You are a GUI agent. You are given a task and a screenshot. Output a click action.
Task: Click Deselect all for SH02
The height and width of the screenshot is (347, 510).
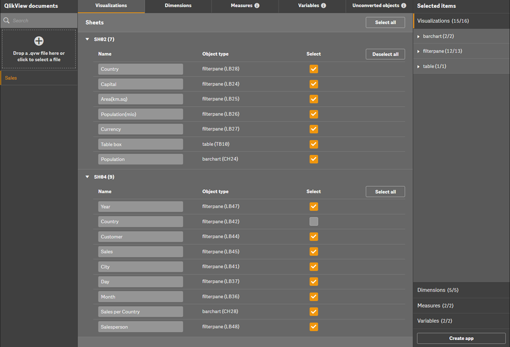(385, 54)
